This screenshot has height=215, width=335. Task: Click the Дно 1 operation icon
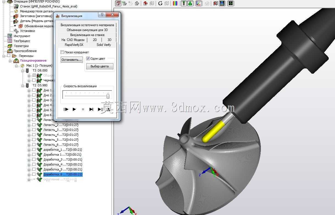click(x=39, y=90)
